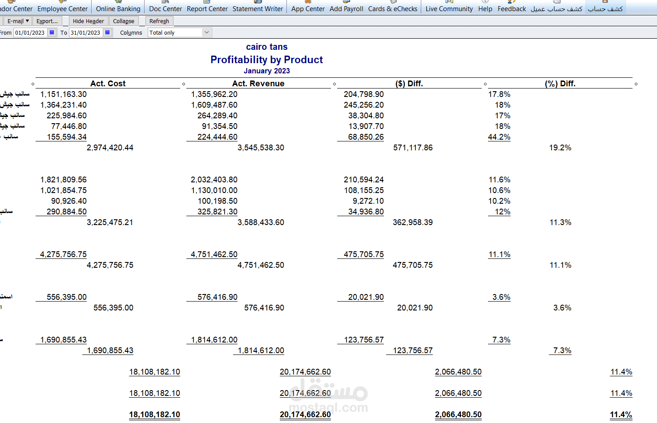This screenshot has width=657, height=423.
Task: Select the 17% percentage cell
Action: pyautogui.click(x=503, y=116)
